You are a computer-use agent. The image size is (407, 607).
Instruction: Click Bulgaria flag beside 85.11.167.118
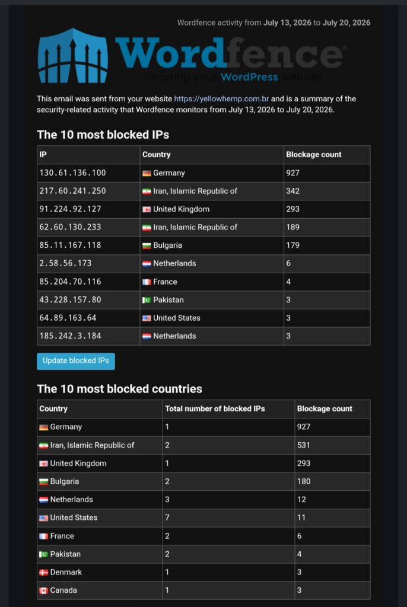click(147, 245)
